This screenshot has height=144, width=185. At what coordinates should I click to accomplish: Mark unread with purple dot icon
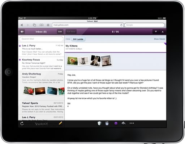pyautogui.click(x=116, y=123)
